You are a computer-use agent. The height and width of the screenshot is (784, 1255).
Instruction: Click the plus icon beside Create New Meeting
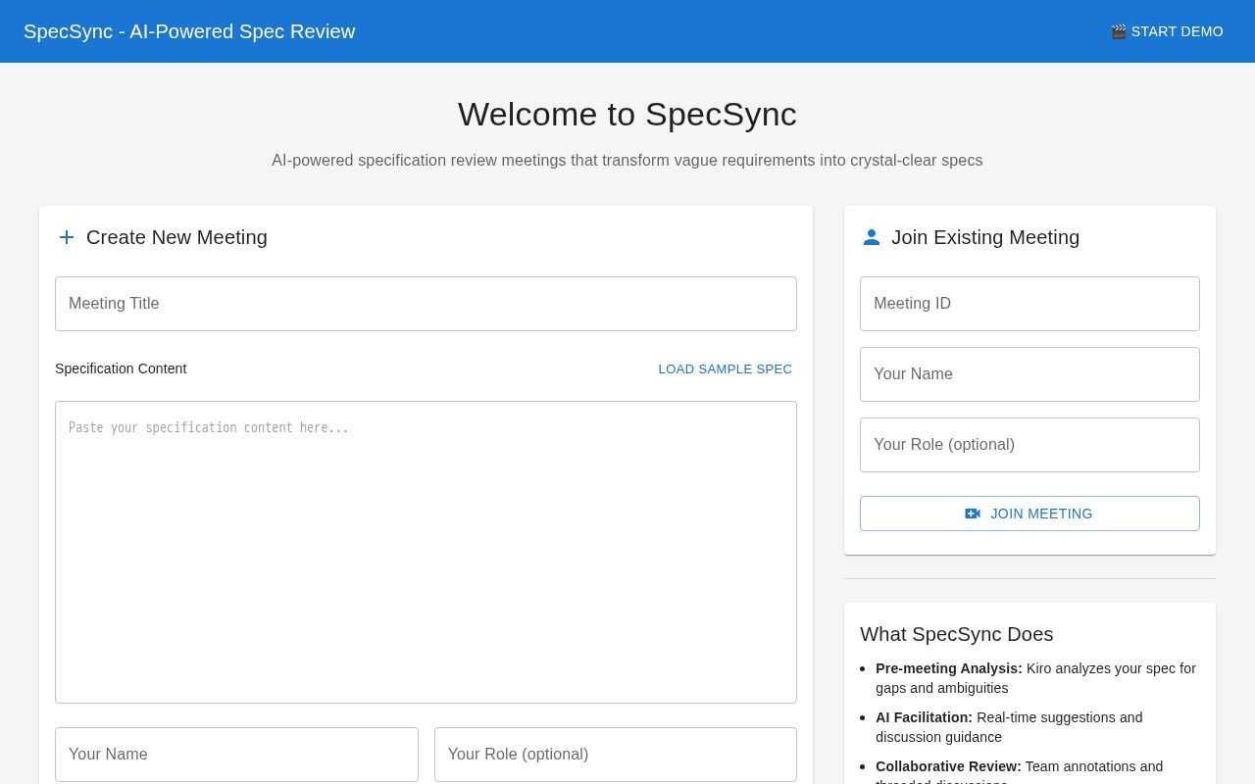coord(67,237)
